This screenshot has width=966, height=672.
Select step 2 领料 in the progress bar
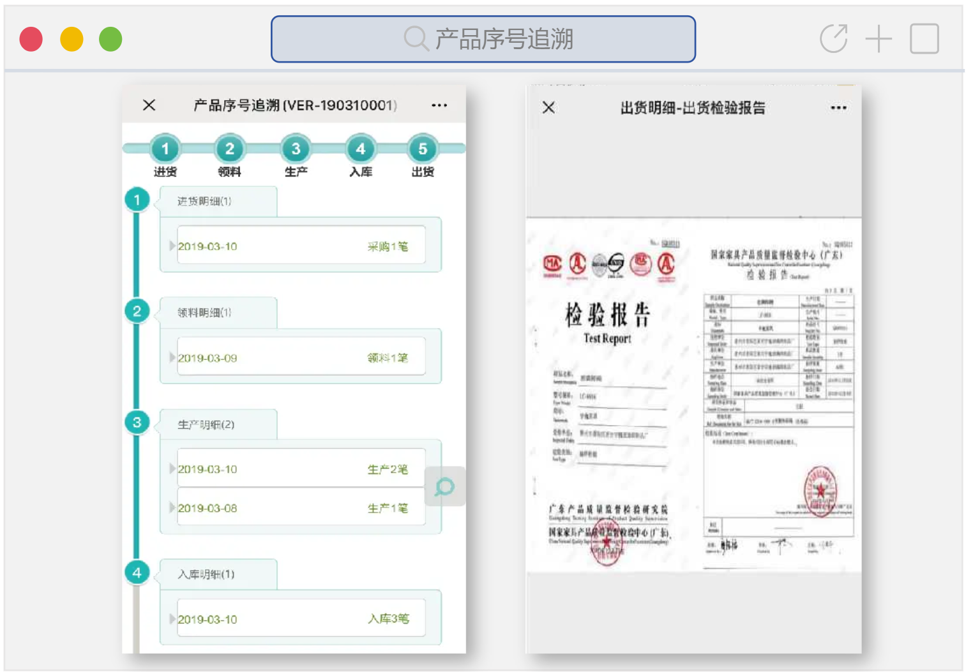(229, 150)
